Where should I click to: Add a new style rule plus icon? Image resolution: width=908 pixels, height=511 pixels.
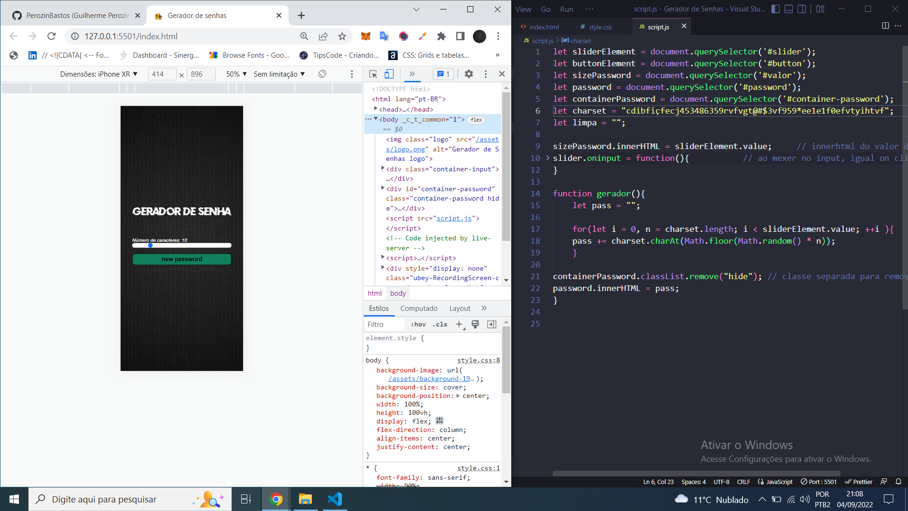tap(459, 324)
